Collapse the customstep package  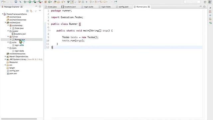click(x=8, y=25)
